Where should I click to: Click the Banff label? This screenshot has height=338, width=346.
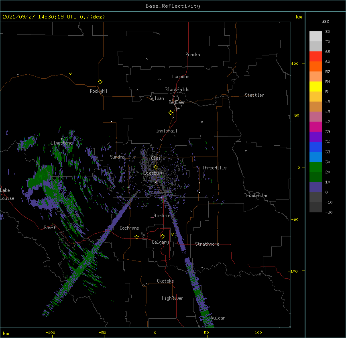(x=50, y=228)
